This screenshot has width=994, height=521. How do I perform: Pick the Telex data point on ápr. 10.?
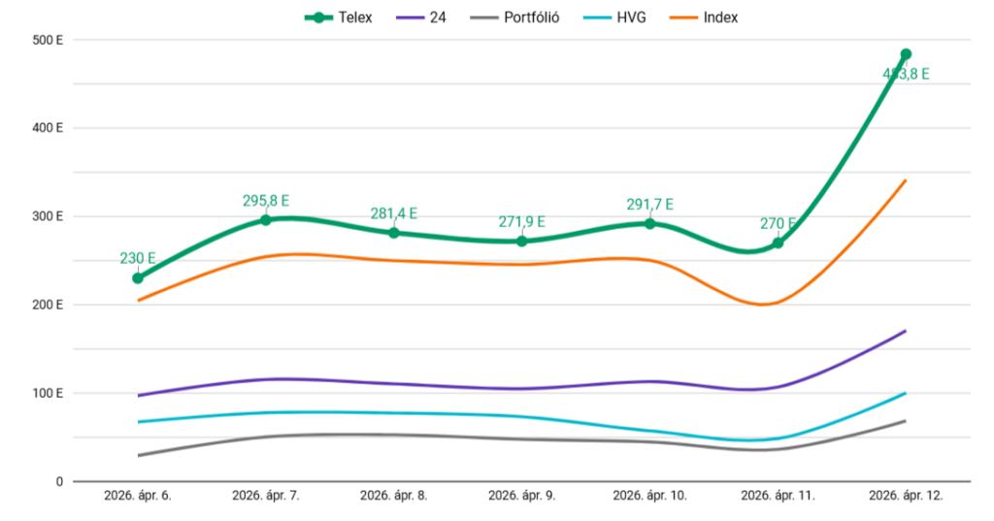[x=650, y=224]
